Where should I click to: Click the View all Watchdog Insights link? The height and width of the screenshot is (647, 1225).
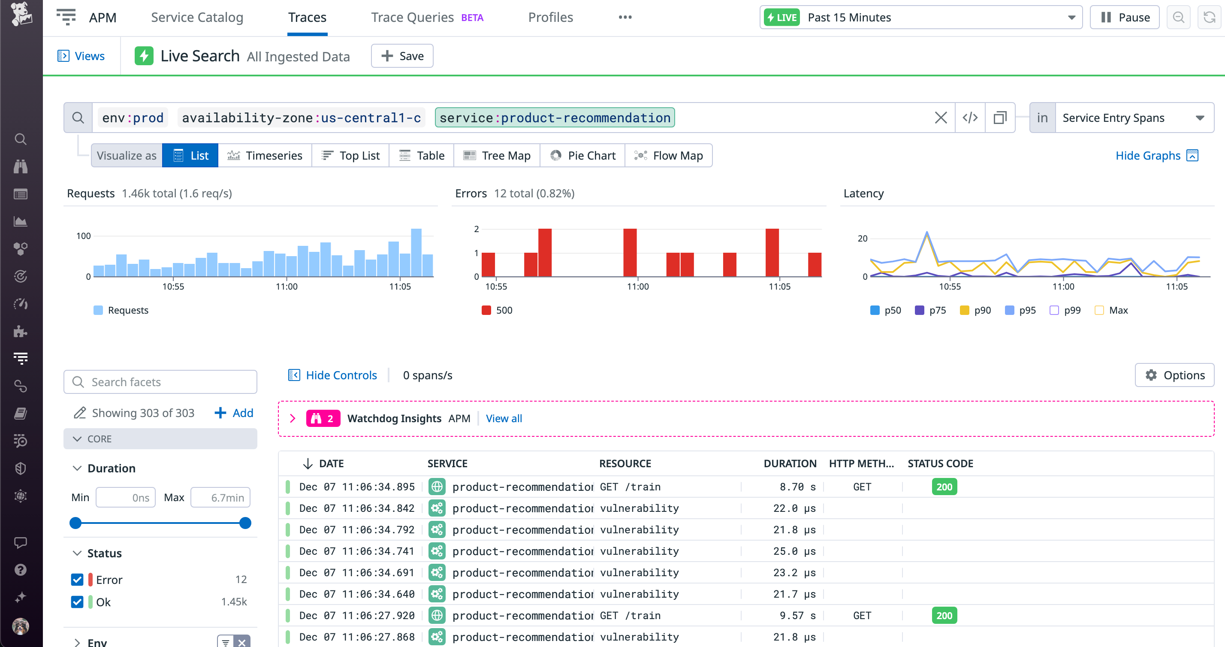point(504,418)
